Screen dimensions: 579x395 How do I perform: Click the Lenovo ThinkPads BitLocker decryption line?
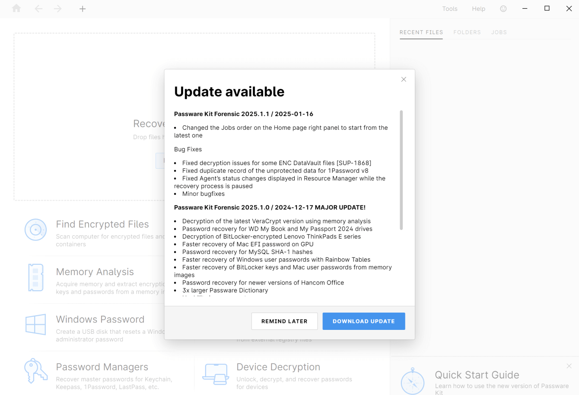pos(271,236)
